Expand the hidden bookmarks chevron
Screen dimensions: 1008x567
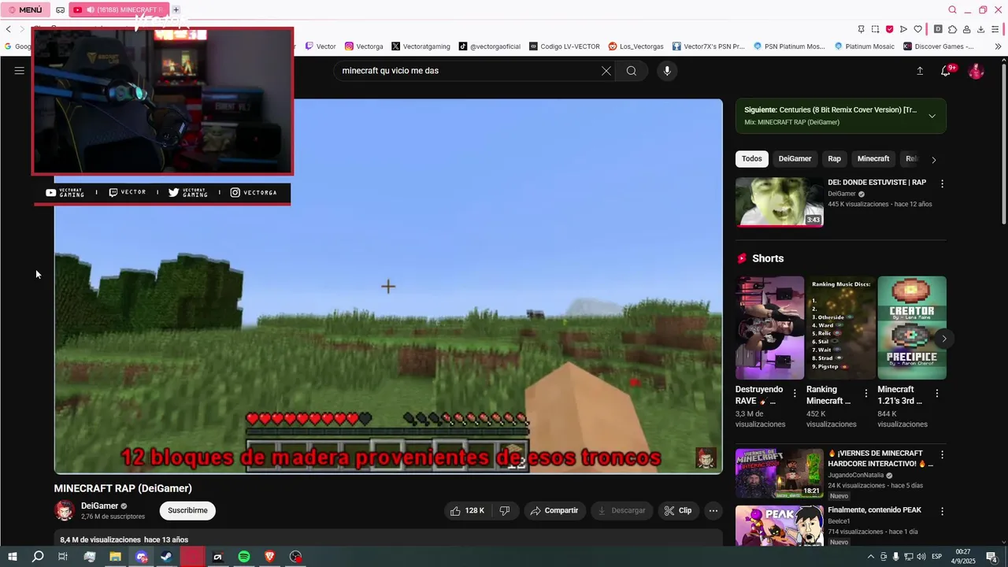[999, 46]
